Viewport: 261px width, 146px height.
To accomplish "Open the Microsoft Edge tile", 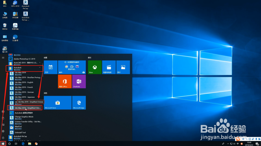I will coord(79,103).
